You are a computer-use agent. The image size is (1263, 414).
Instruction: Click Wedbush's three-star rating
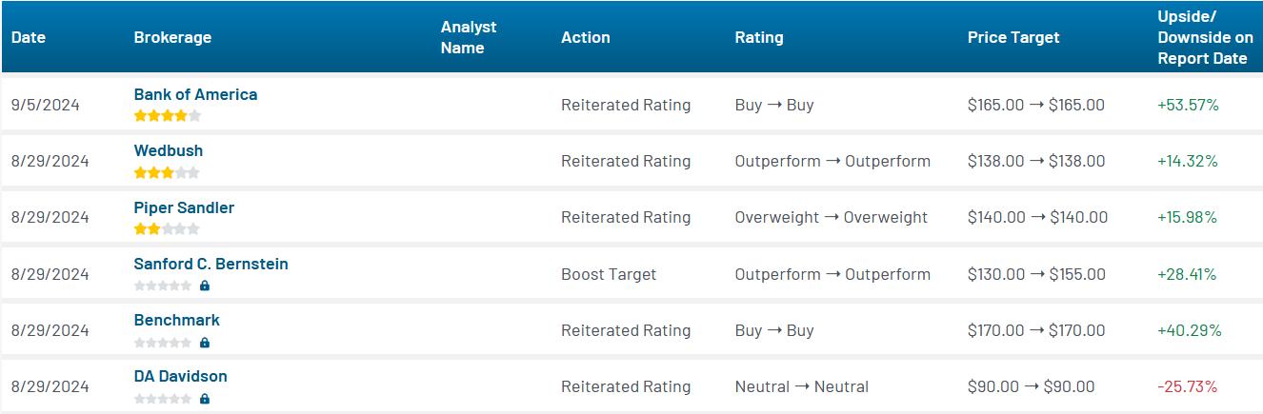tap(168, 172)
